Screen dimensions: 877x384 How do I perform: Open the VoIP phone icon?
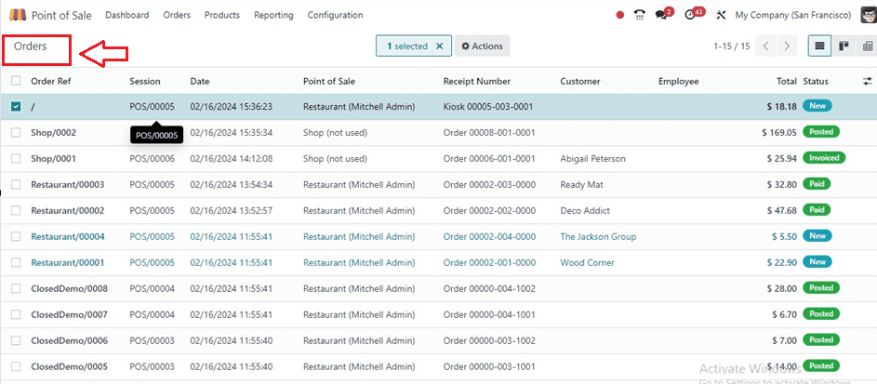640,15
